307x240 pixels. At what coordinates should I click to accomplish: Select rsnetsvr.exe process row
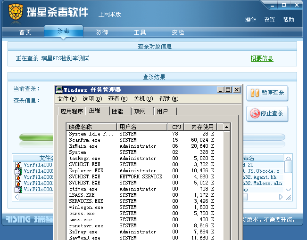pos(145,225)
